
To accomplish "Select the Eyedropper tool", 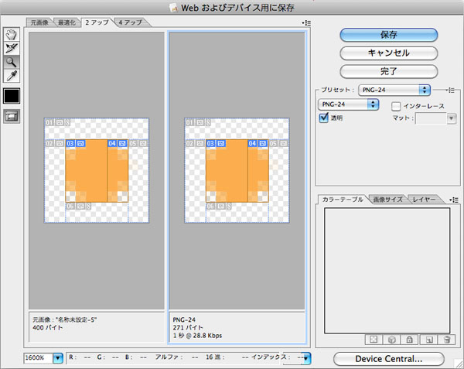I will pos(12,76).
